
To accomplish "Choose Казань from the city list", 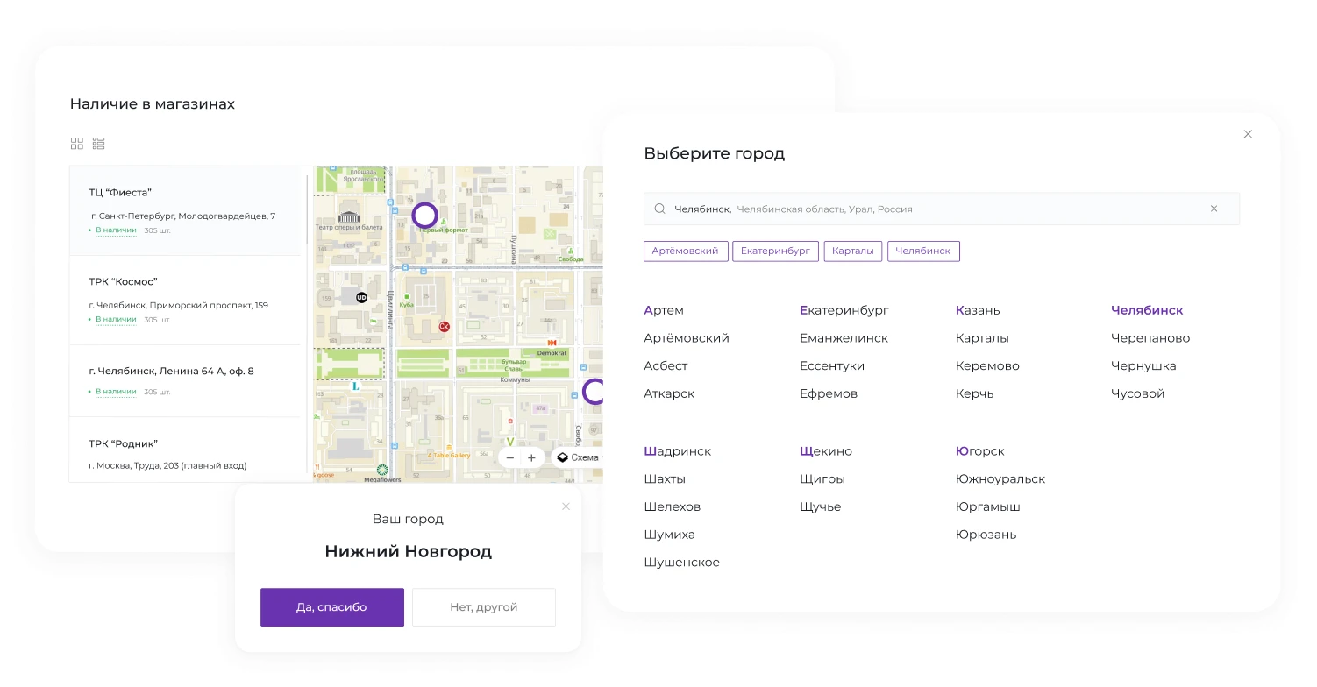I will (x=978, y=310).
